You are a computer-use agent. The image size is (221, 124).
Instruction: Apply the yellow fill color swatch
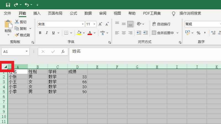[x=79, y=33]
